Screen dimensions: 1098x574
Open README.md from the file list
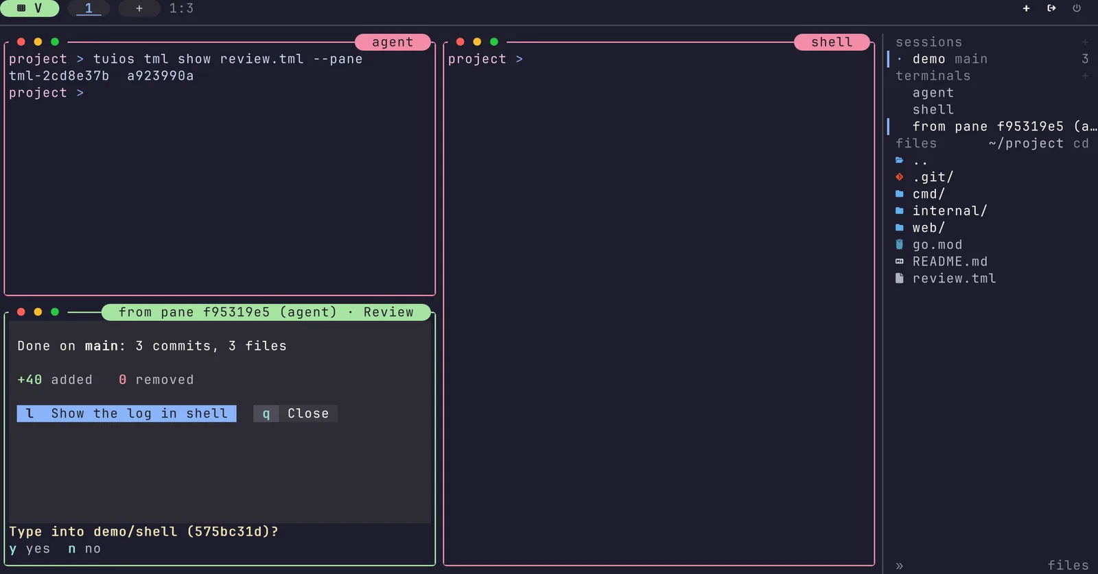click(950, 261)
